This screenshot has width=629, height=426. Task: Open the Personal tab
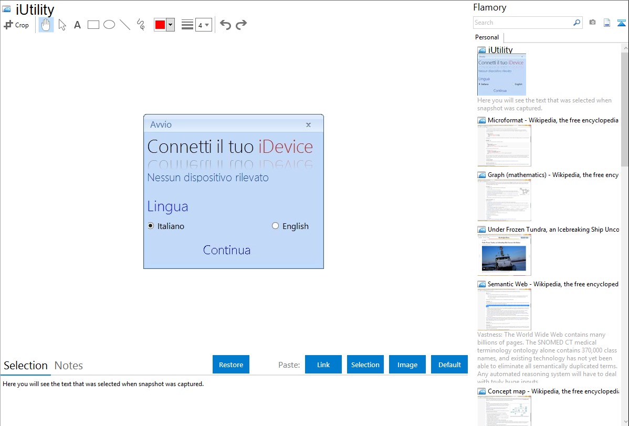click(x=487, y=37)
